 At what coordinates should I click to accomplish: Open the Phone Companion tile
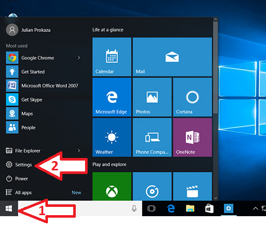point(152,137)
